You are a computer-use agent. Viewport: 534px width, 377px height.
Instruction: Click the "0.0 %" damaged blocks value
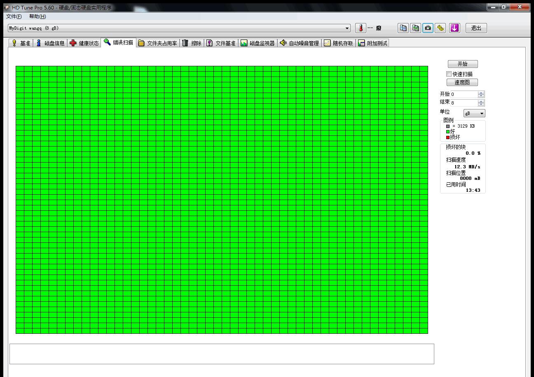click(473, 153)
